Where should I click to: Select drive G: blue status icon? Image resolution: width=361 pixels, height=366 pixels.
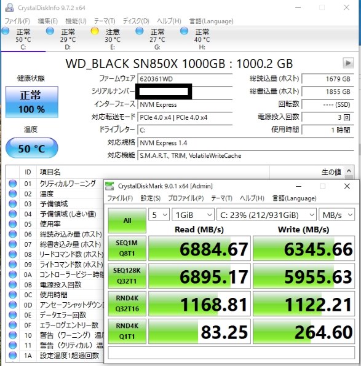coord(140,31)
